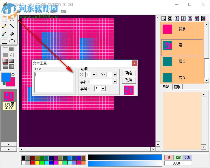
Task: Delete layer using the X icon
Action: (164, 19)
